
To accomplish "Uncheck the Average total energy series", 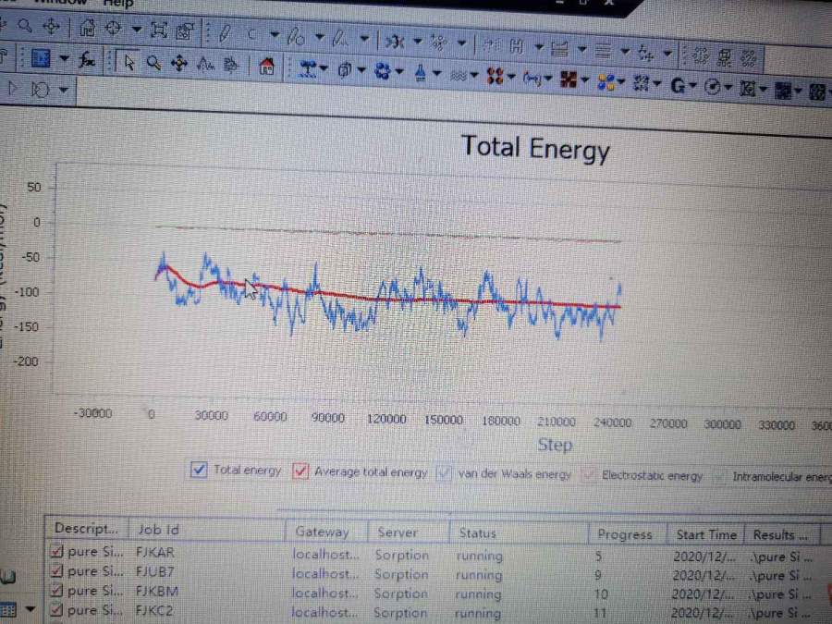I will tap(300, 471).
